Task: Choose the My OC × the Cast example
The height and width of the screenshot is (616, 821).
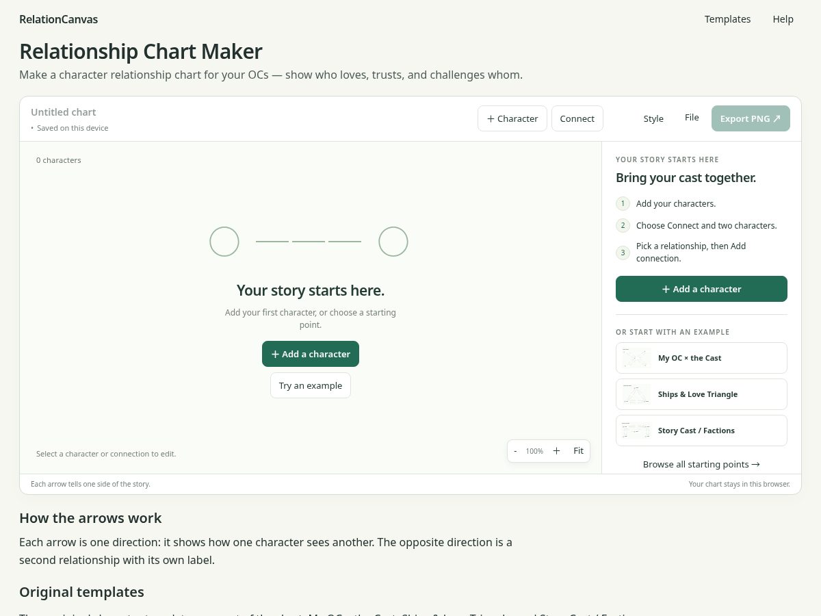Action: [x=701, y=358]
